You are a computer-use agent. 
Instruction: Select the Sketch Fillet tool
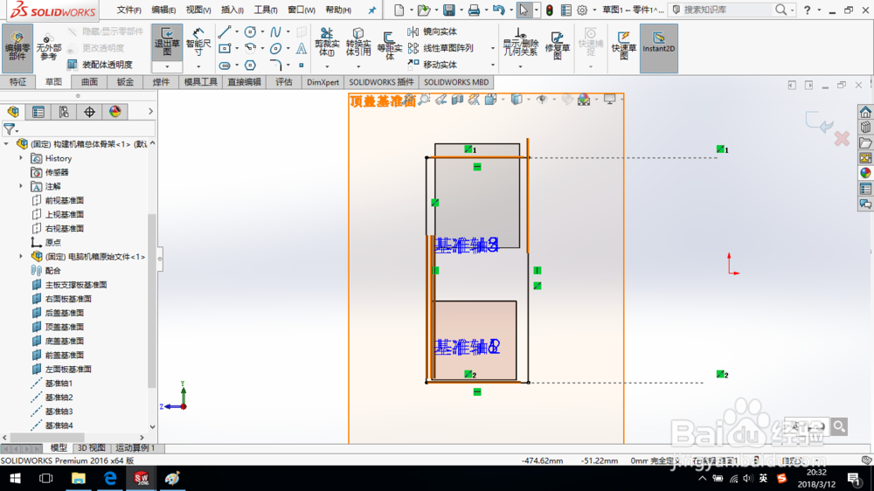[275, 66]
